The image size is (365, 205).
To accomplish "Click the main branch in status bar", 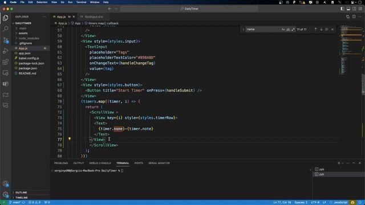I will [15, 203].
